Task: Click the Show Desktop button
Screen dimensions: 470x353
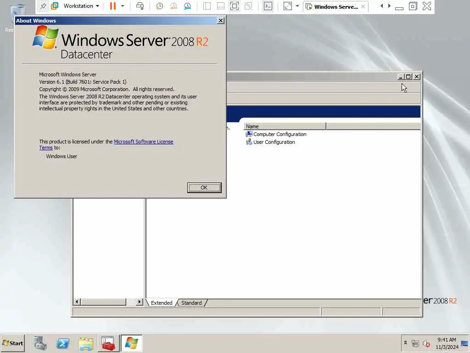Action: (x=465, y=343)
